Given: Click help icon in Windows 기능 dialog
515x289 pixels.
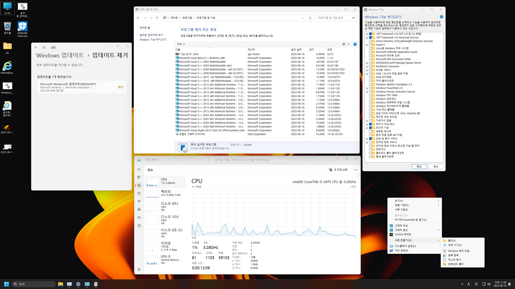Looking at the screenshot, I should (441, 17).
